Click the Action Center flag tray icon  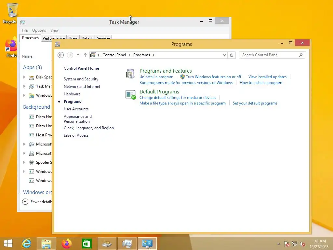287,244
